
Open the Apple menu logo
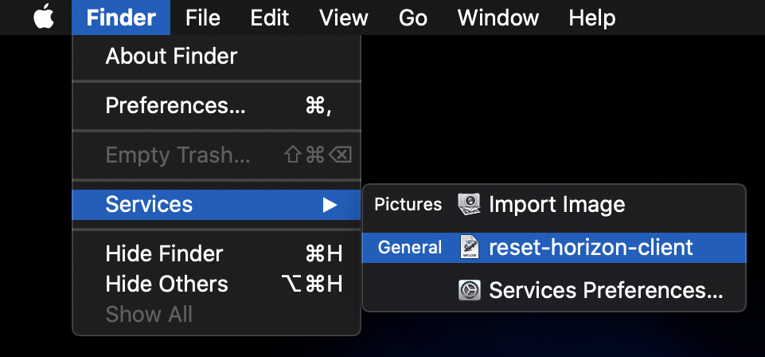[44, 17]
